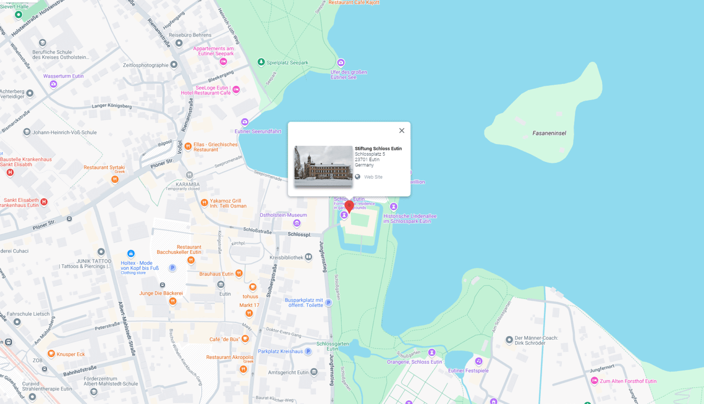Viewport: 704px width, 404px height.
Task: Click the Appartements am Eutiner Seepark hotel icon
Action: 223,61
